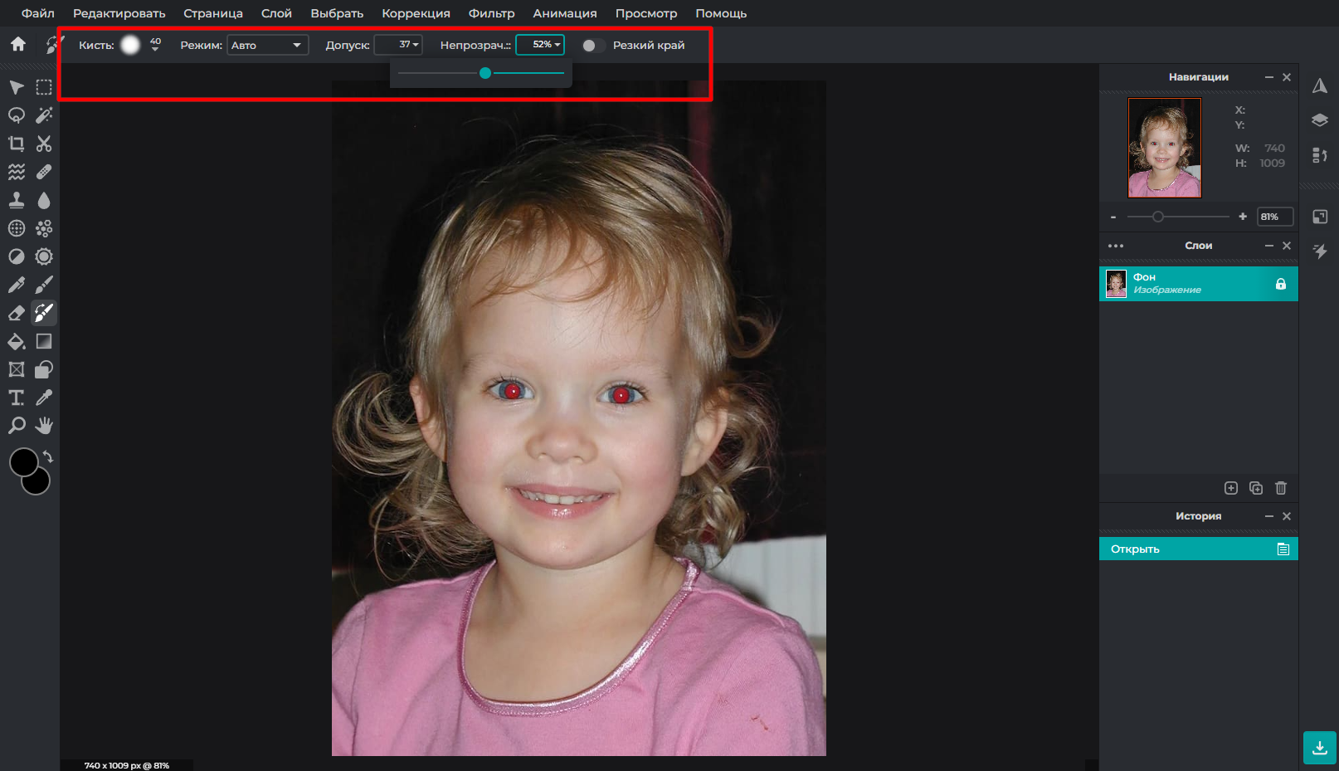Select the Frame tool
The width and height of the screenshot is (1339, 771).
pos(16,369)
